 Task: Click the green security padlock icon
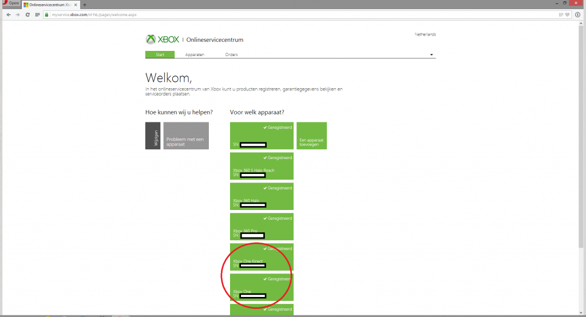click(x=47, y=14)
